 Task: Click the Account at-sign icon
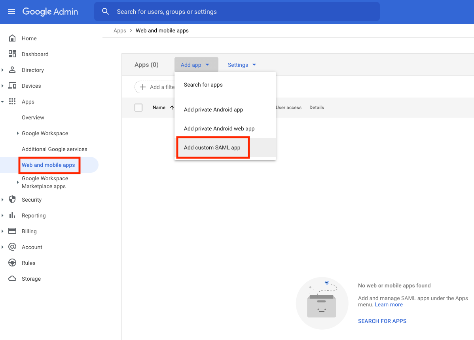(12, 247)
